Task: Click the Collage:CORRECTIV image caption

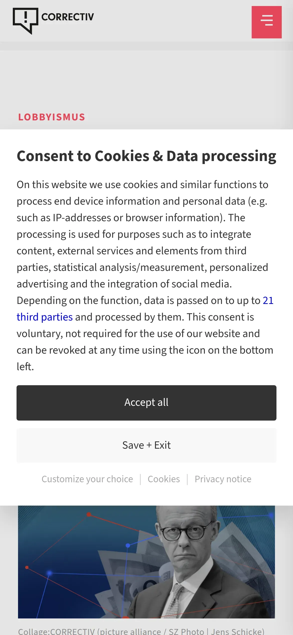Action: pyautogui.click(x=141, y=631)
